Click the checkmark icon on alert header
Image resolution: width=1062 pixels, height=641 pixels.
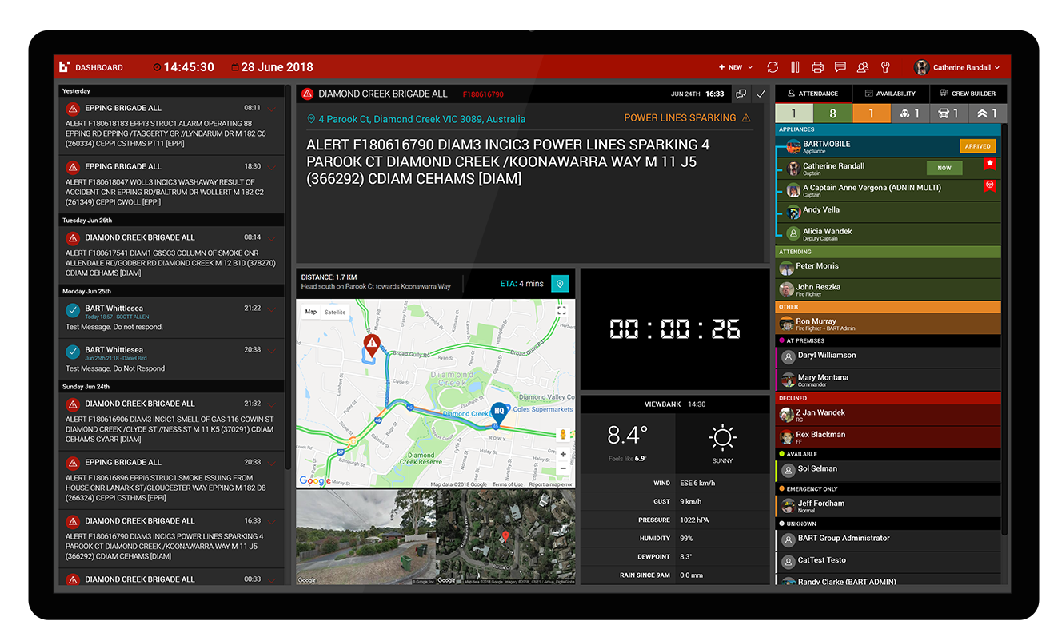click(x=761, y=94)
